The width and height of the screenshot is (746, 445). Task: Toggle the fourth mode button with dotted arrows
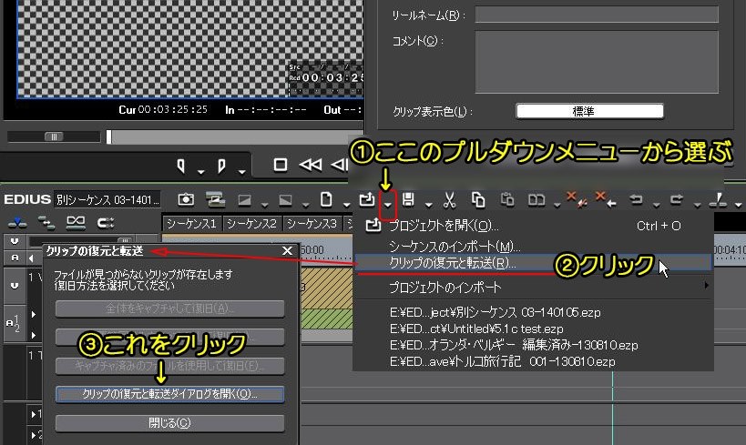[105, 222]
